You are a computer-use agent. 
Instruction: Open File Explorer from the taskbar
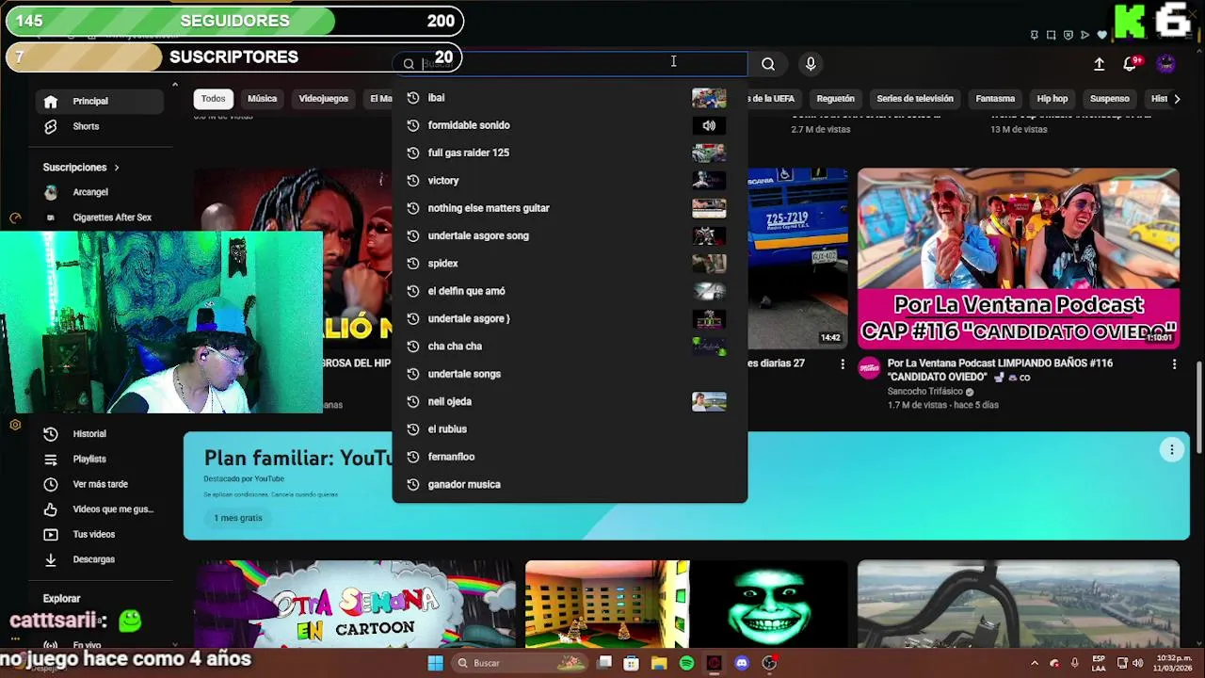pyautogui.click(x=659, y=663)
